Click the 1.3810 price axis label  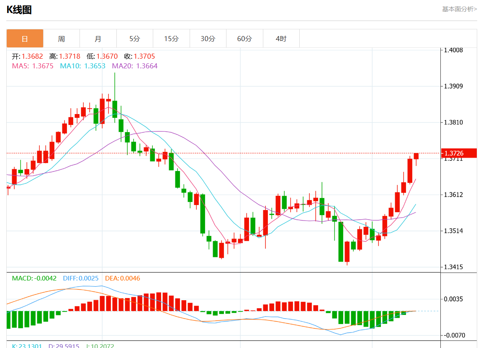pos(453,122)
